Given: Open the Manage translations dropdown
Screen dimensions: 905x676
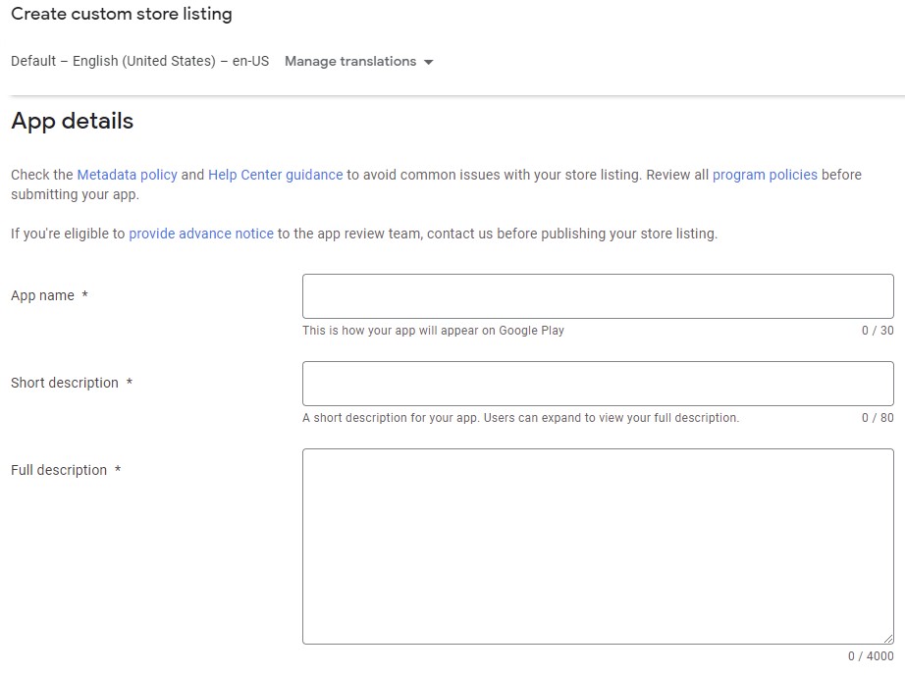Looking at the screenshot, I should (349, 61).
